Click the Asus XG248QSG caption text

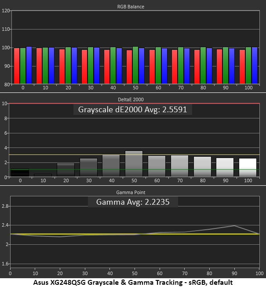click(133, 283)
